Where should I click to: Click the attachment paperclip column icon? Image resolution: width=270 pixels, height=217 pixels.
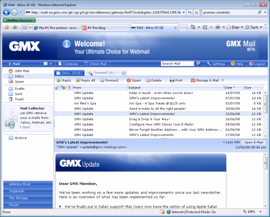[x=57, y=88]
